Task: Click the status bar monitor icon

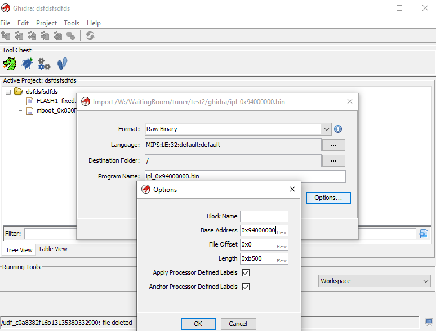Action: tap(429, 323)
